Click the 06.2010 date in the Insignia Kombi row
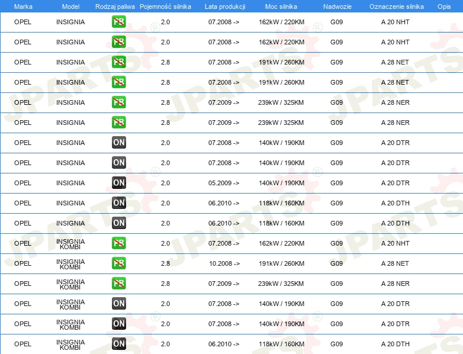463x354 pixels. click(x=224, y=344)
